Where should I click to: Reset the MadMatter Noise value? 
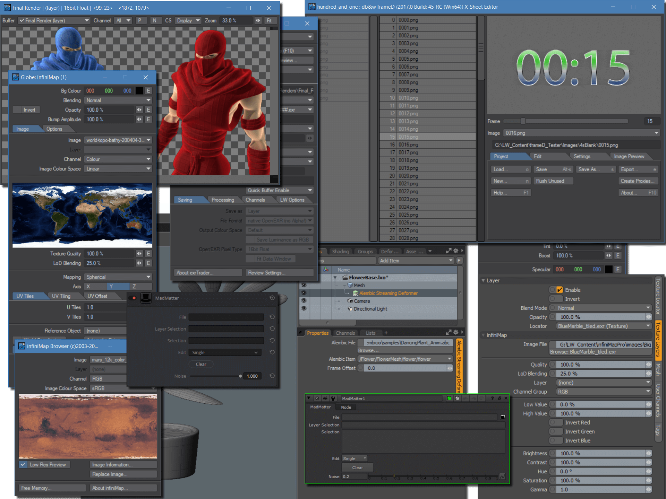[272, 376]
